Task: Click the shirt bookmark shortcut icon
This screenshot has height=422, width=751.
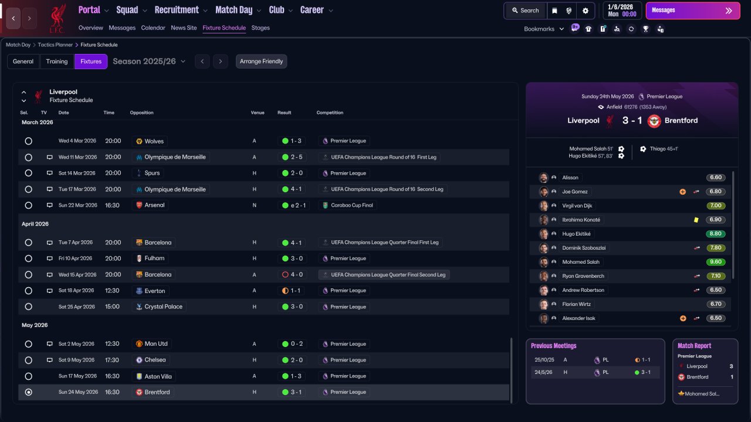Action: click(588, 29)
